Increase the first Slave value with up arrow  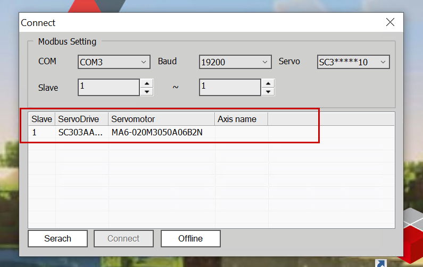[x=147, y=83]
